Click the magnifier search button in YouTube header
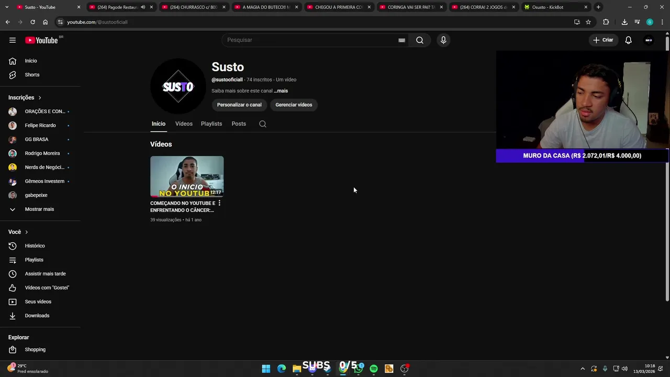The image size is (670, 377). coord(420,40)
